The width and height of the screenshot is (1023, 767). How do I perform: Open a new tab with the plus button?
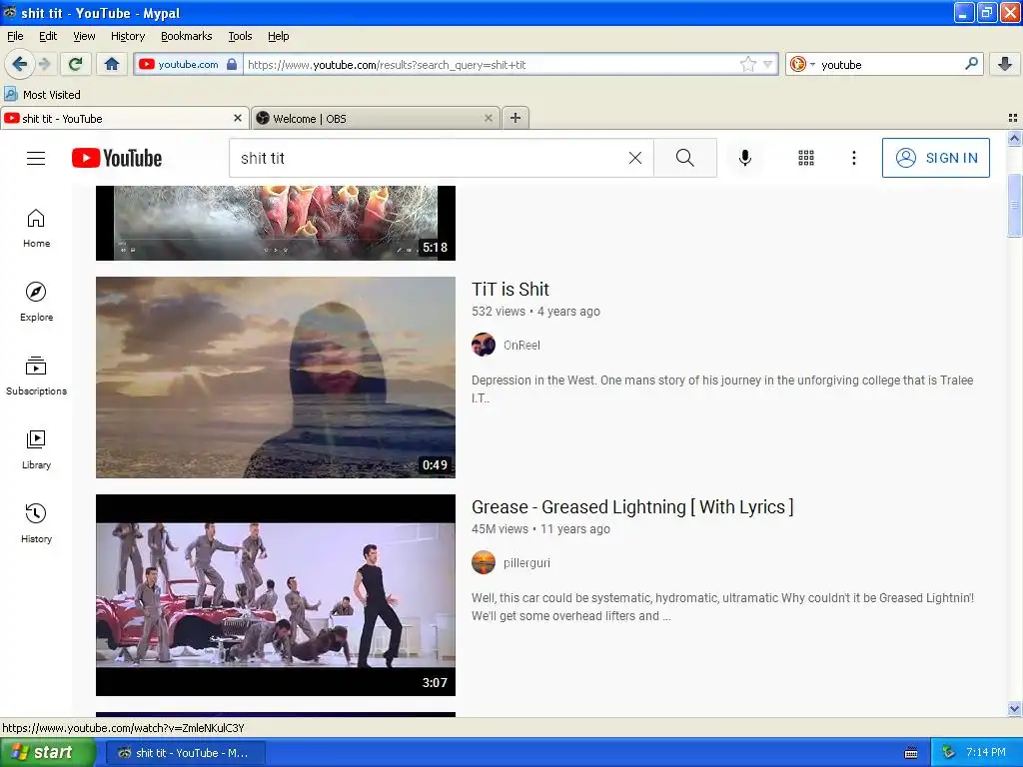pyautogui.click(x=515, y=118)
